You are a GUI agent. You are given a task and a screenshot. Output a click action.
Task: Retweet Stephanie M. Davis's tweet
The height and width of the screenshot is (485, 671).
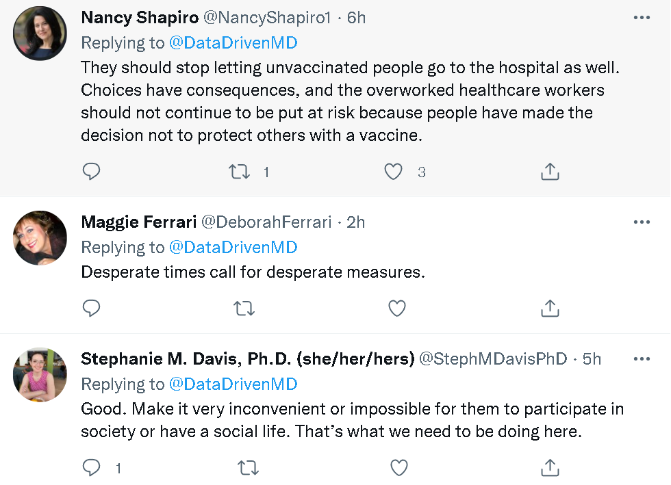coord(248,468)
